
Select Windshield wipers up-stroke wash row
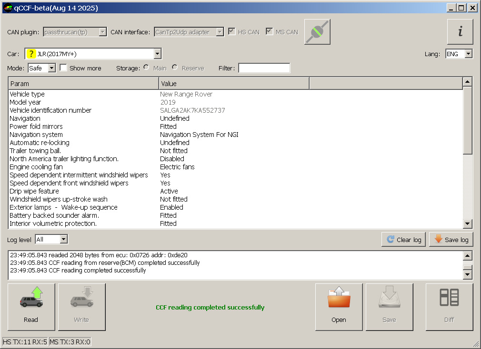236,199
